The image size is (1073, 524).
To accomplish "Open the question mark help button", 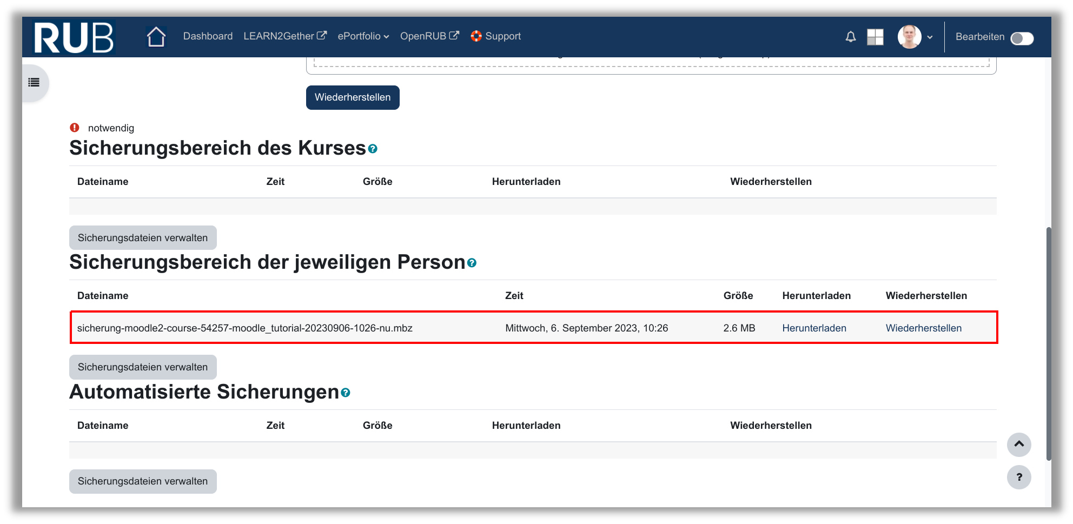I will click(1018, 477).
